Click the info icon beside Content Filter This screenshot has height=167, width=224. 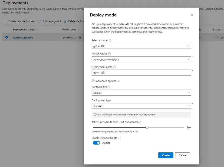click(109, 87)
